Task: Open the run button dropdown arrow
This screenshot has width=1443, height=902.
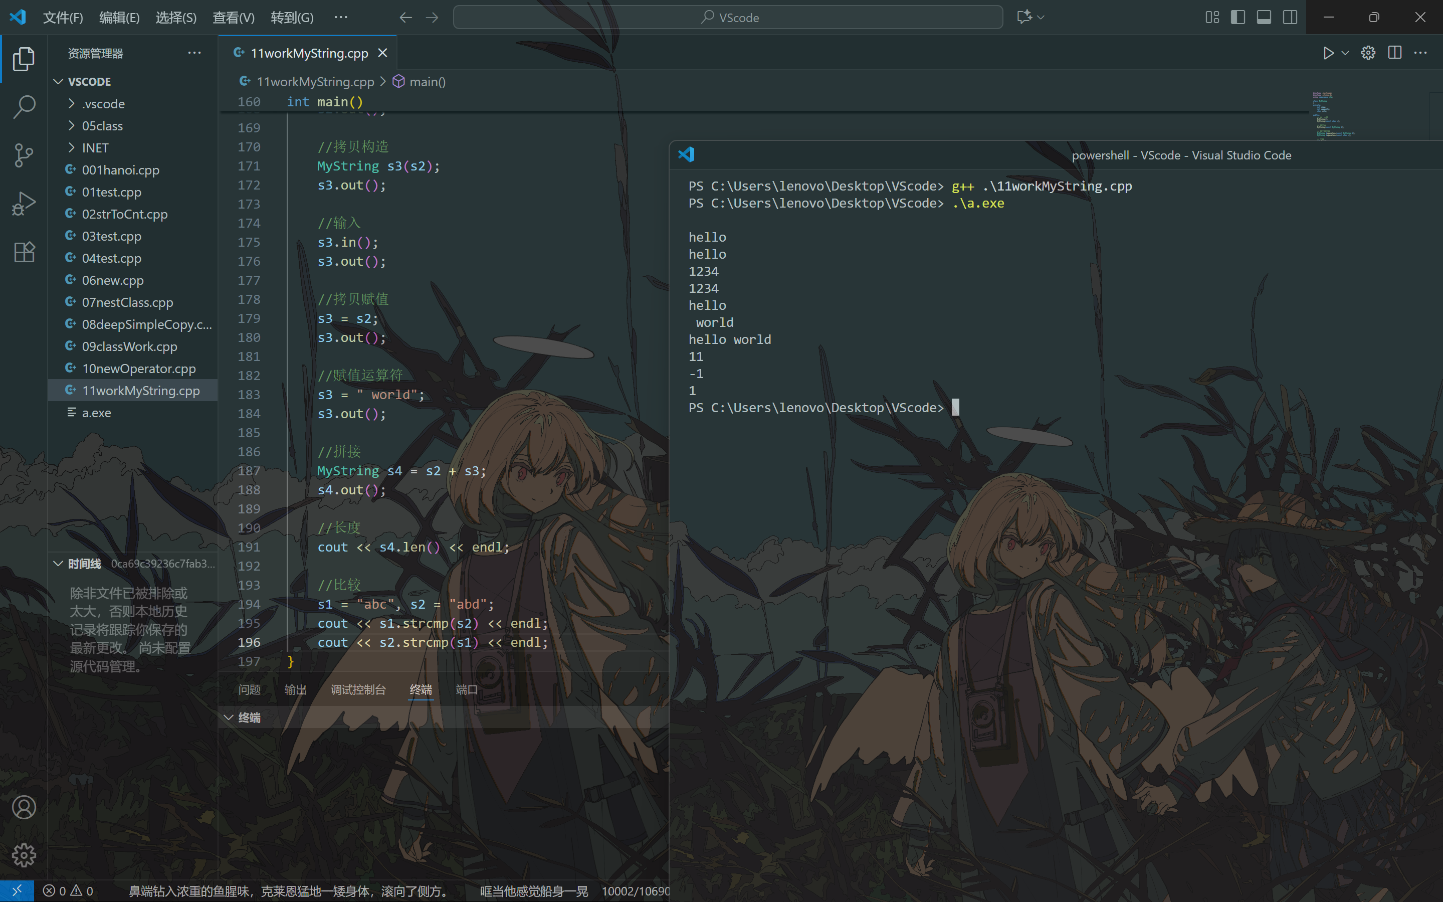Action: coord(1345,53)
